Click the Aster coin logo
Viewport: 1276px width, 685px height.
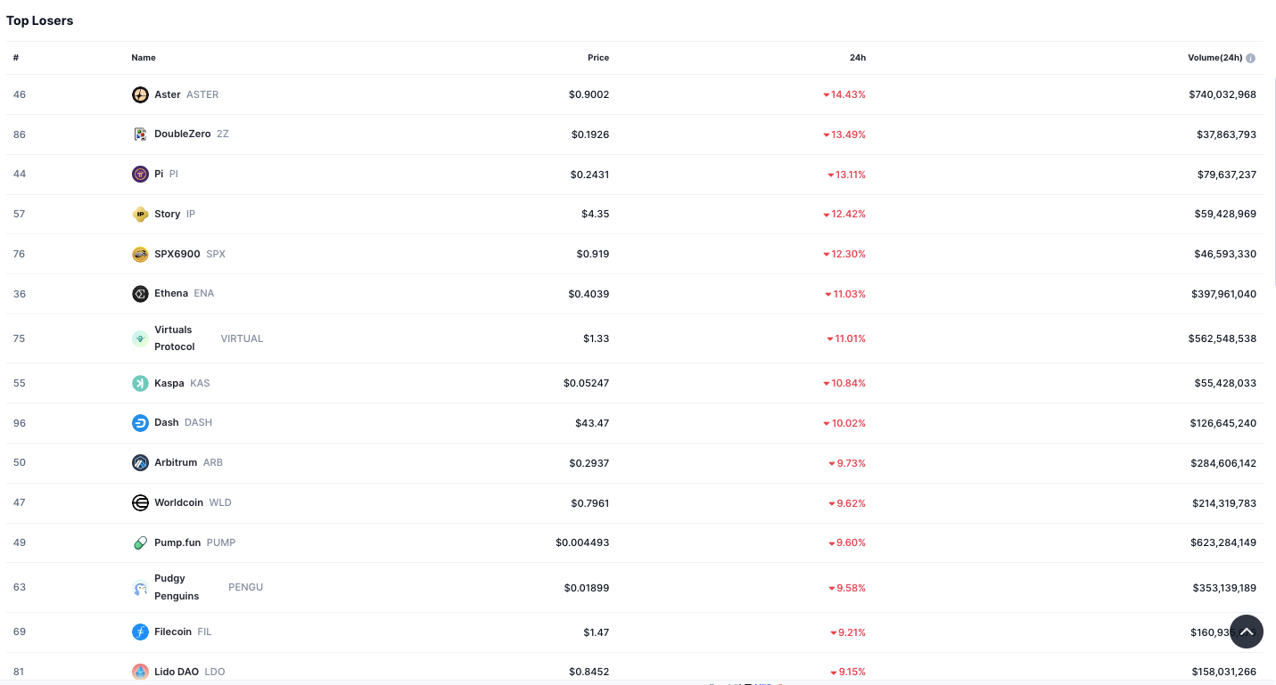point(140,94)
